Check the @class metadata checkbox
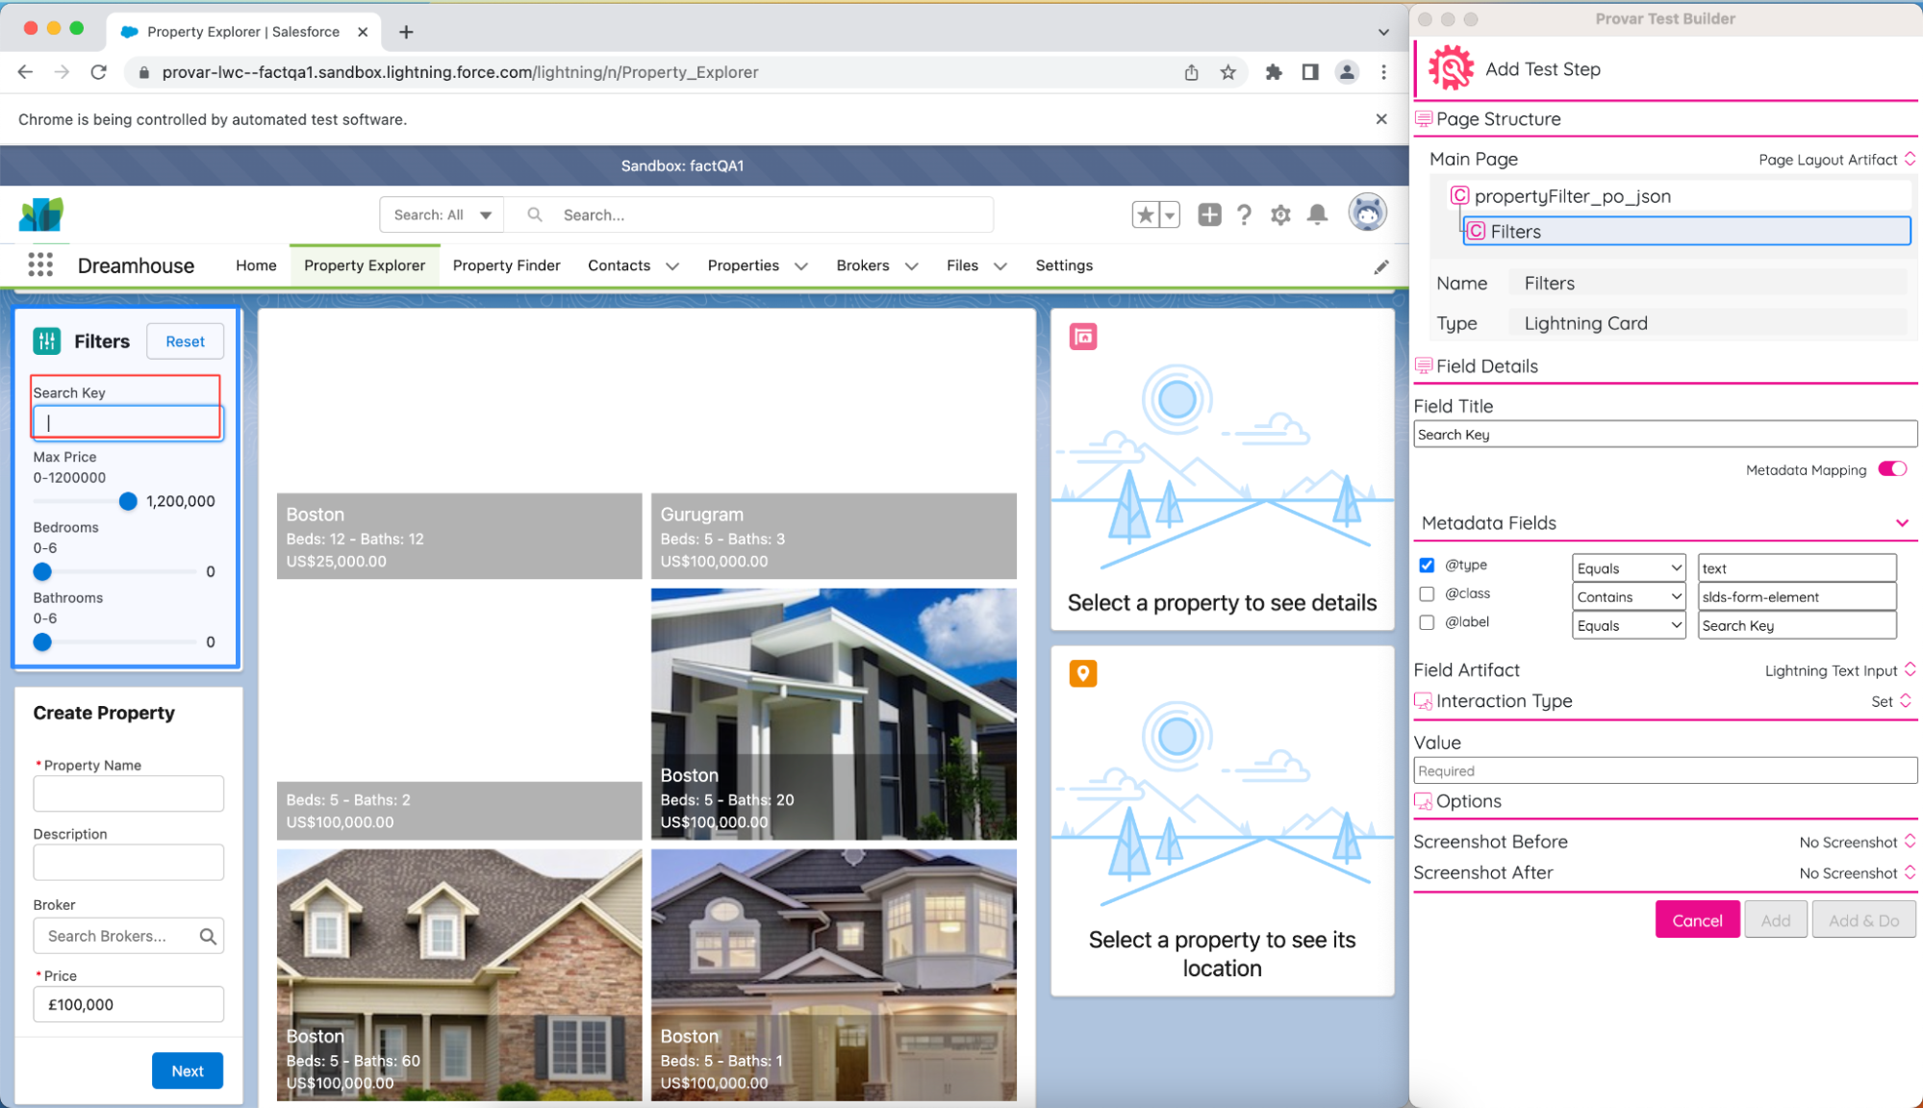The height and width of the screenshot is (1108, 1923). pyautogui.click(x=1427, y=594)
